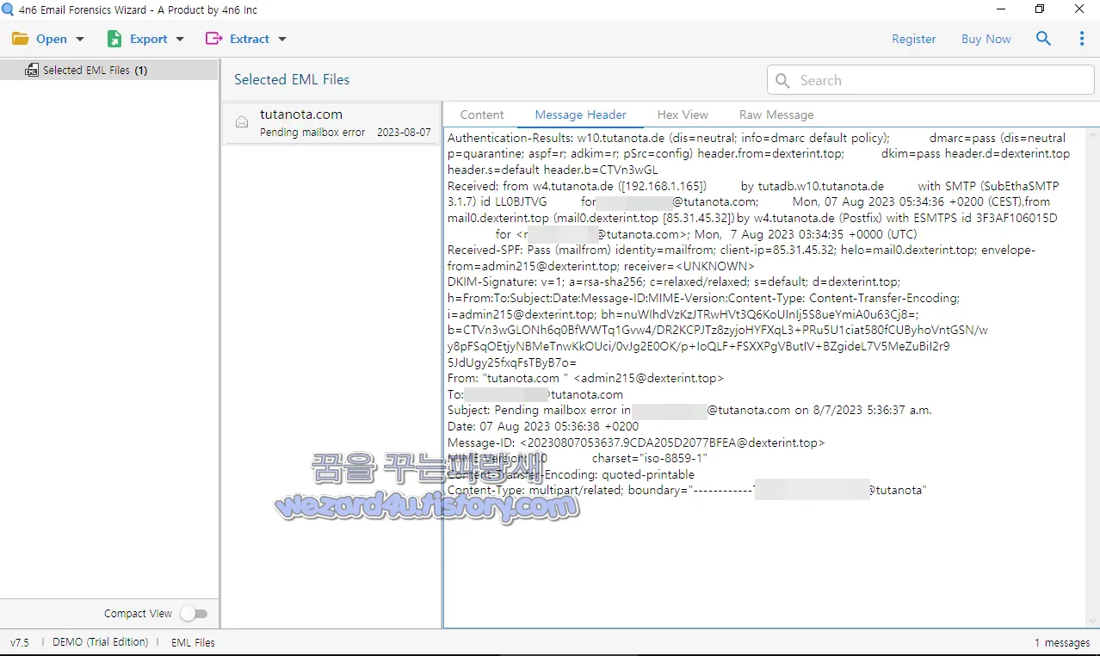Click the Received-SPF: Pass header line
Image resolution: width=1100 pixels, height=656 pixels.
pyautogui.click(x=742, y=258)
